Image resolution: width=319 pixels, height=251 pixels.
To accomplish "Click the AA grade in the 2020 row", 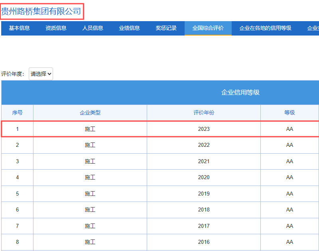I will click(x=290, y=178).
